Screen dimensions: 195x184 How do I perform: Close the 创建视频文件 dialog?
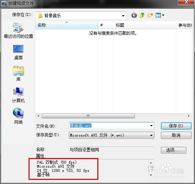(186, 2)
